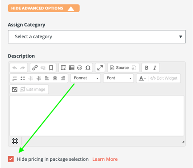Open the Font dropdown

tap(118, 78)
